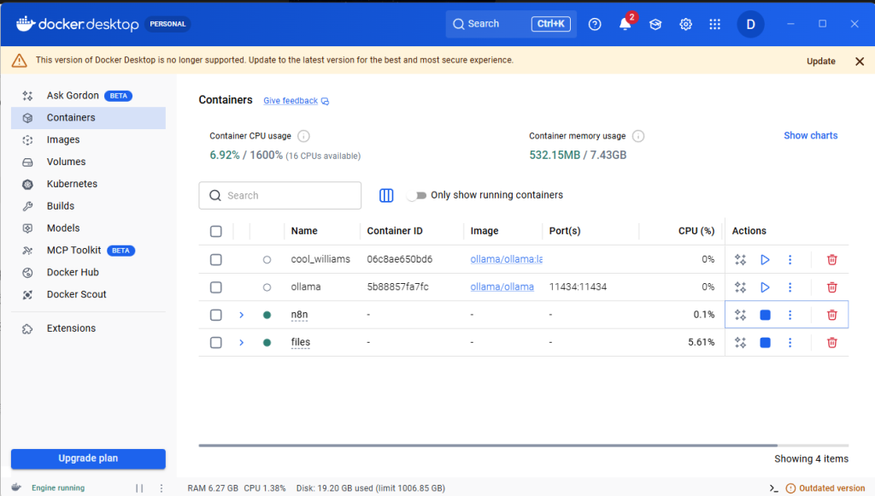Open more actions menu for files
Viewport: 875px width, 496px height.
(x=790, y=342)
